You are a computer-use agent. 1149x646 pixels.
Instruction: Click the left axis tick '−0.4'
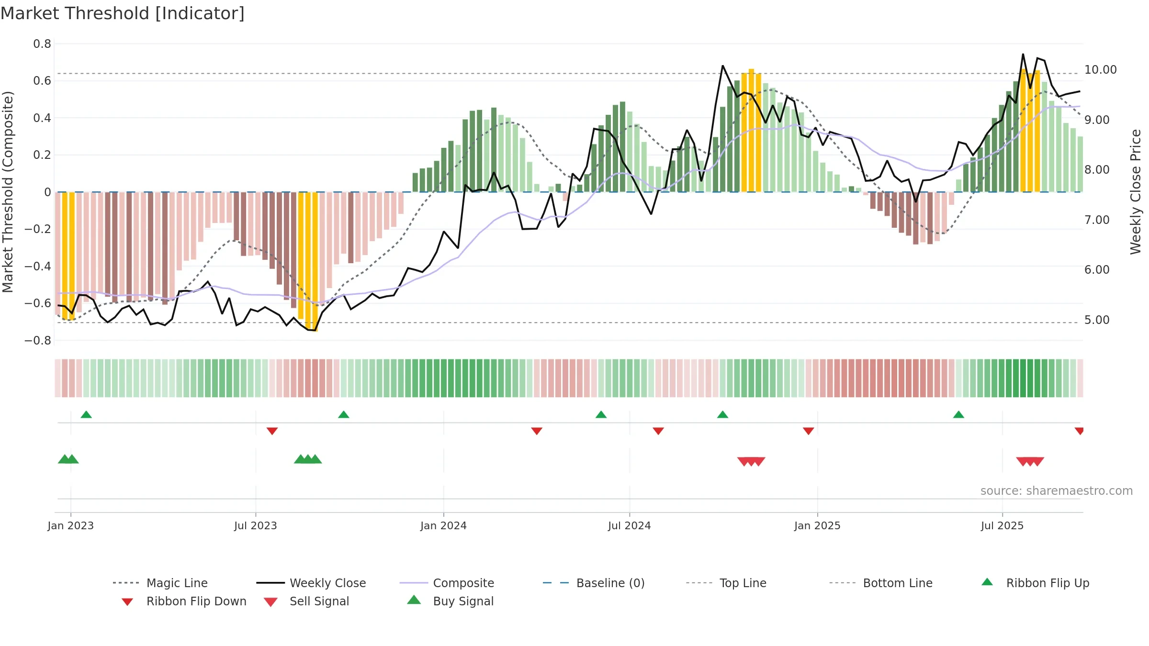click(x=38, y=266)
